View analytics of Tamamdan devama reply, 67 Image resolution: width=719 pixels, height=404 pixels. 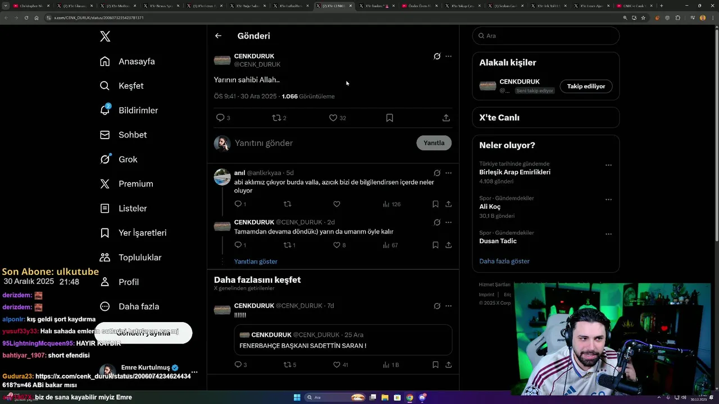[390, 245]
